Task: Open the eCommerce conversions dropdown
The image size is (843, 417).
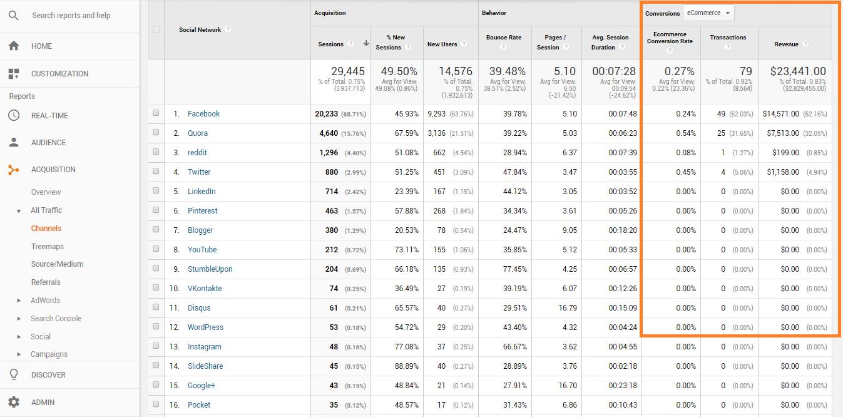Action: (x=708, y=13)
